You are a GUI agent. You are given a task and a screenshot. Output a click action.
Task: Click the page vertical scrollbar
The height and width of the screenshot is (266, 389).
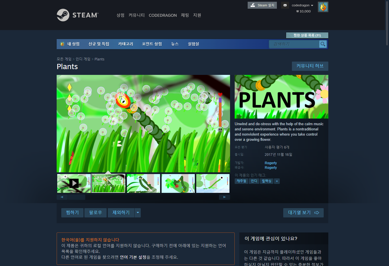387,23
